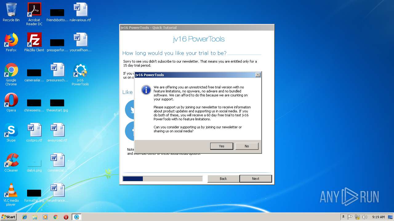Switch to jv16 PowerTools taskbar item

76,217
